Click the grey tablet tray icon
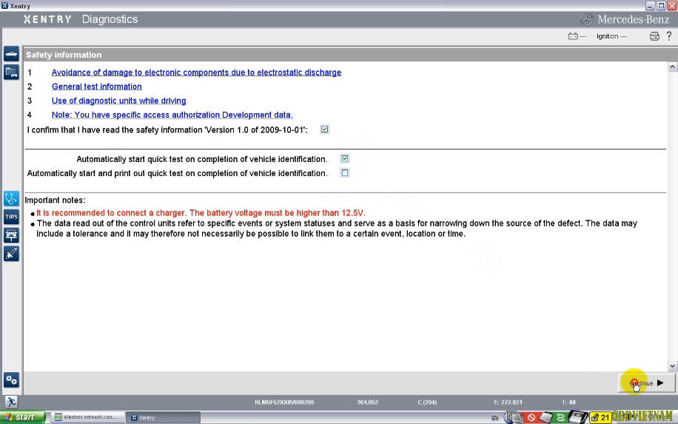The image size is (678, 424). [x=546, y=417]
